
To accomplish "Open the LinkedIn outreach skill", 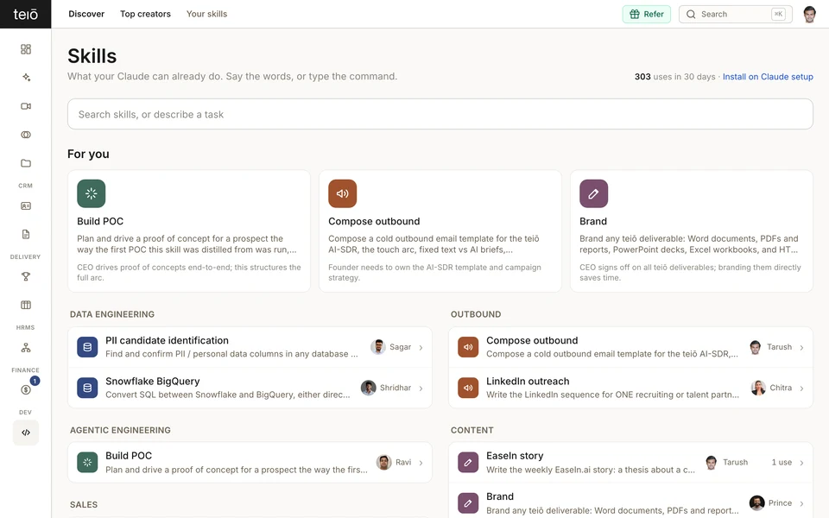I will [630, 388].
